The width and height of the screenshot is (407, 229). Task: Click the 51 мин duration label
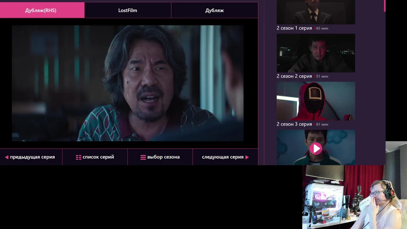click(322, 76)
